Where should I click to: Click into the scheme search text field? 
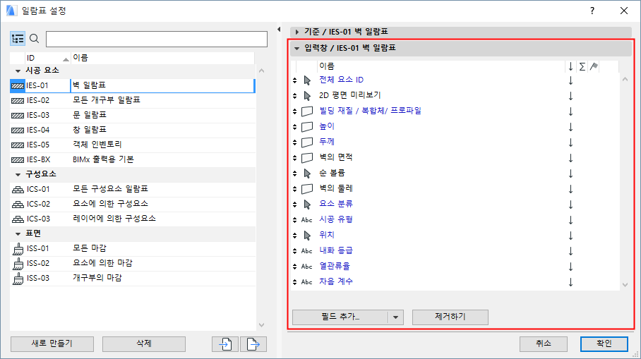(157, 39)
